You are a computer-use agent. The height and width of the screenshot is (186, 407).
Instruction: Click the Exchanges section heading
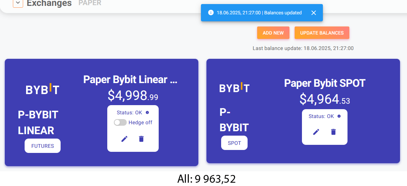(49, 3)
